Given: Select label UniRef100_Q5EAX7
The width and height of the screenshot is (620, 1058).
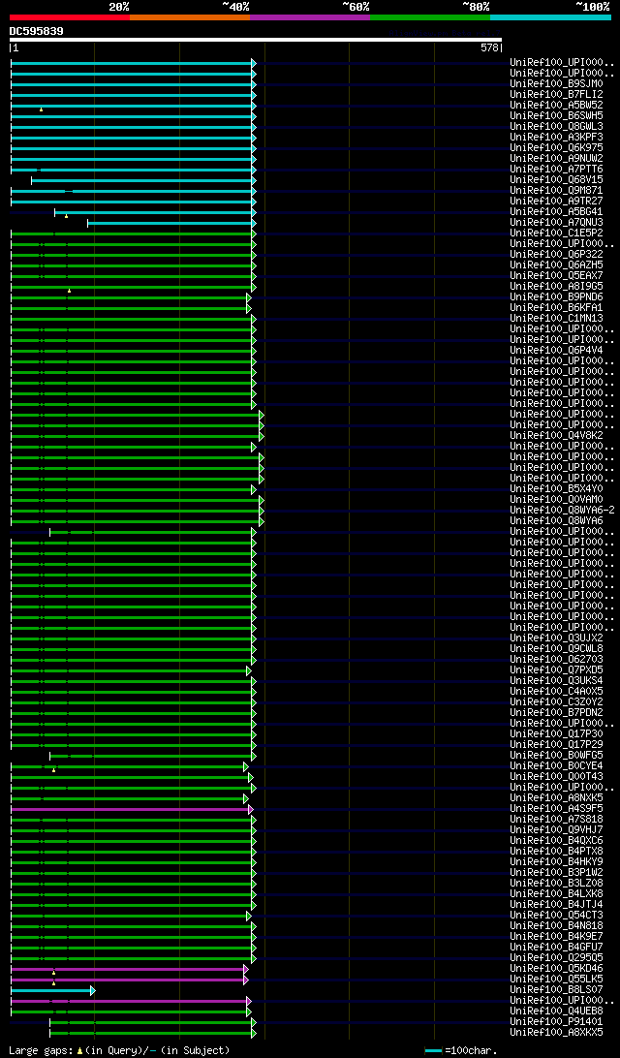Looking at the screenshot, I should (x=557, y=276).
